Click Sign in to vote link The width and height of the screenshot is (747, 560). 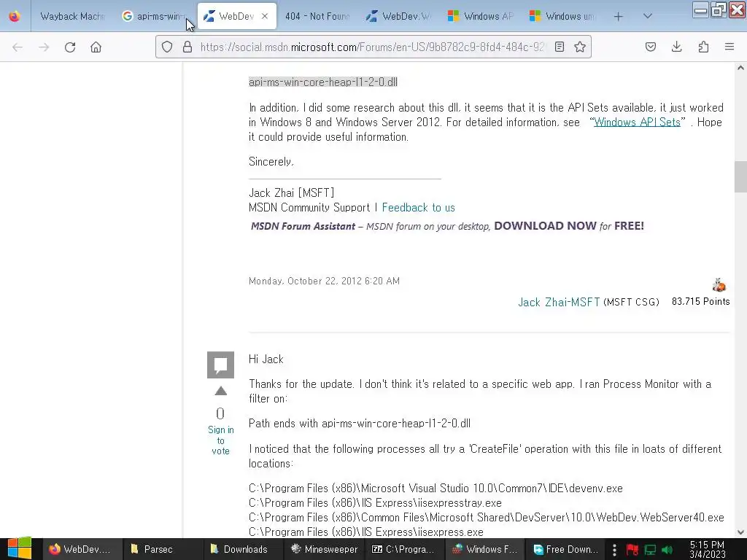[220, 440]
